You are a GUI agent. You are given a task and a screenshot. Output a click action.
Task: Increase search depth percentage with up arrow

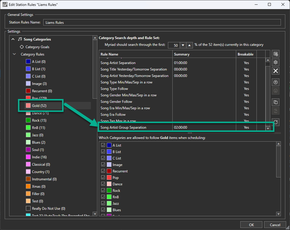pyautogui.click(x=189, y=45)
